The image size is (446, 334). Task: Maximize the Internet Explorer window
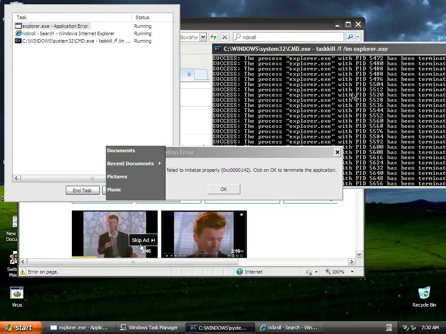pyautogui.click(x=348, y=24)
